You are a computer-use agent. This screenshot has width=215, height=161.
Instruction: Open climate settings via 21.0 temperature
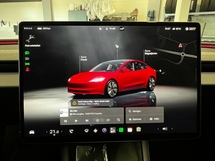tap(54, 132)
